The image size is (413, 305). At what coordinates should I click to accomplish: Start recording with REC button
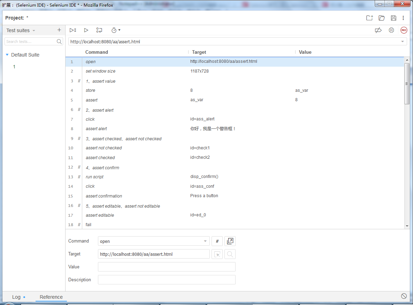[404, 30]
